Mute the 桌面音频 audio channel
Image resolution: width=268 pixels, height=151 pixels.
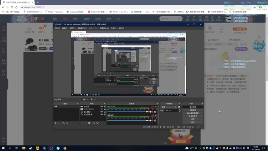151,120
